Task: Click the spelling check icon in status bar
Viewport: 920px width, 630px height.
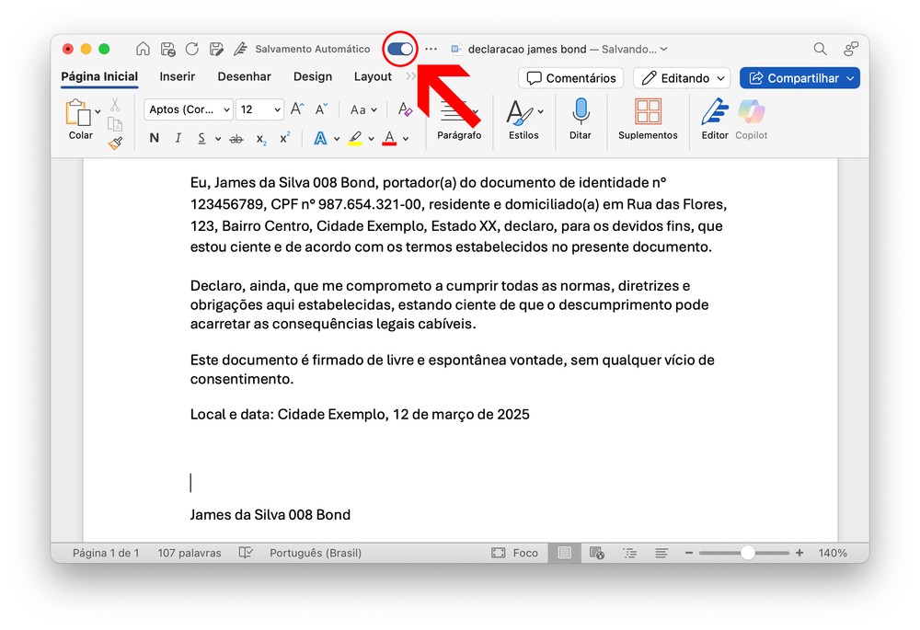Action: 246,553
